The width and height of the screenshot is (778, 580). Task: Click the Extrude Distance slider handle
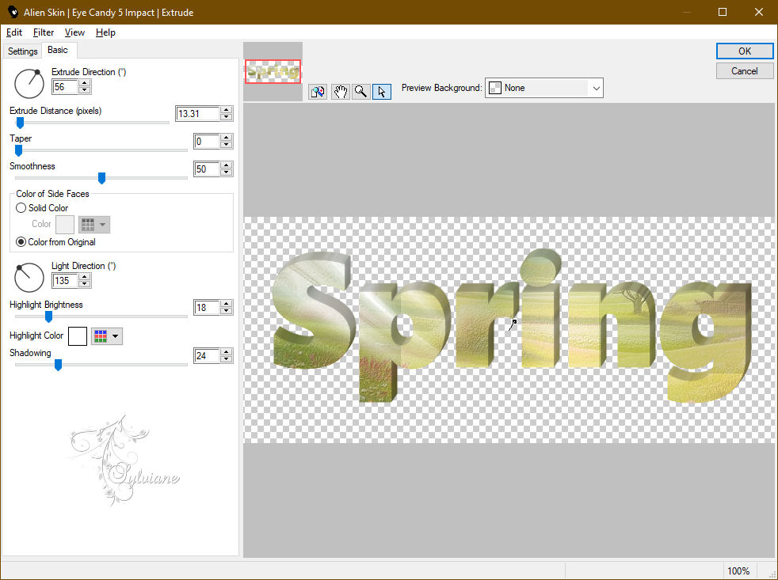21,123
